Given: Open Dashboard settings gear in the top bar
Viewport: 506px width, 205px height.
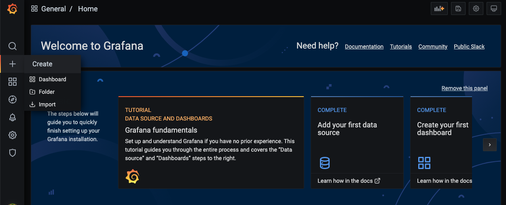Looking at the screenshot, I should point(476,8).
